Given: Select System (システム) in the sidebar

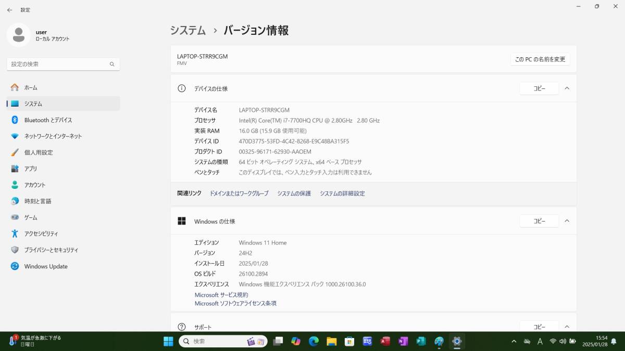Looking at the screenshot, I should [64, 103].
